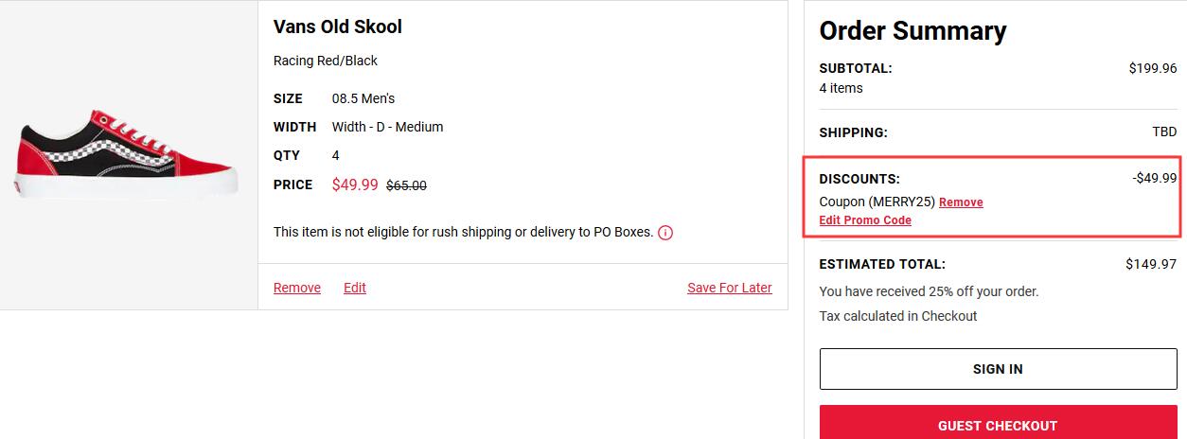Click the Vans Old Skool product title
Viewport: 1187px width, 439px height.
tap(338, 26)
